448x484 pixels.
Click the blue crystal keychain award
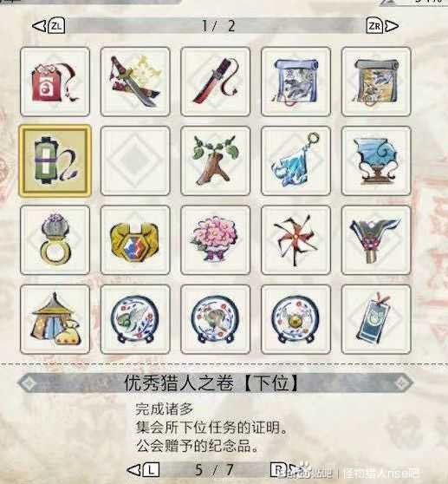point(296,160)
